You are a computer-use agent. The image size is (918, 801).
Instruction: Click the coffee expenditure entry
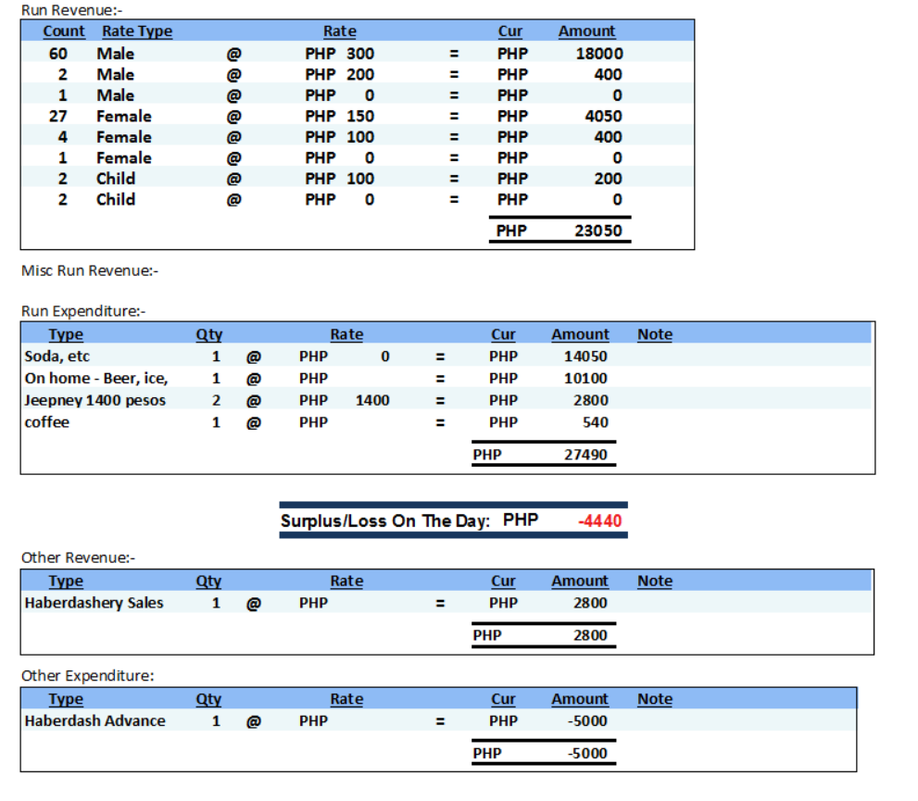pos(47,422)
